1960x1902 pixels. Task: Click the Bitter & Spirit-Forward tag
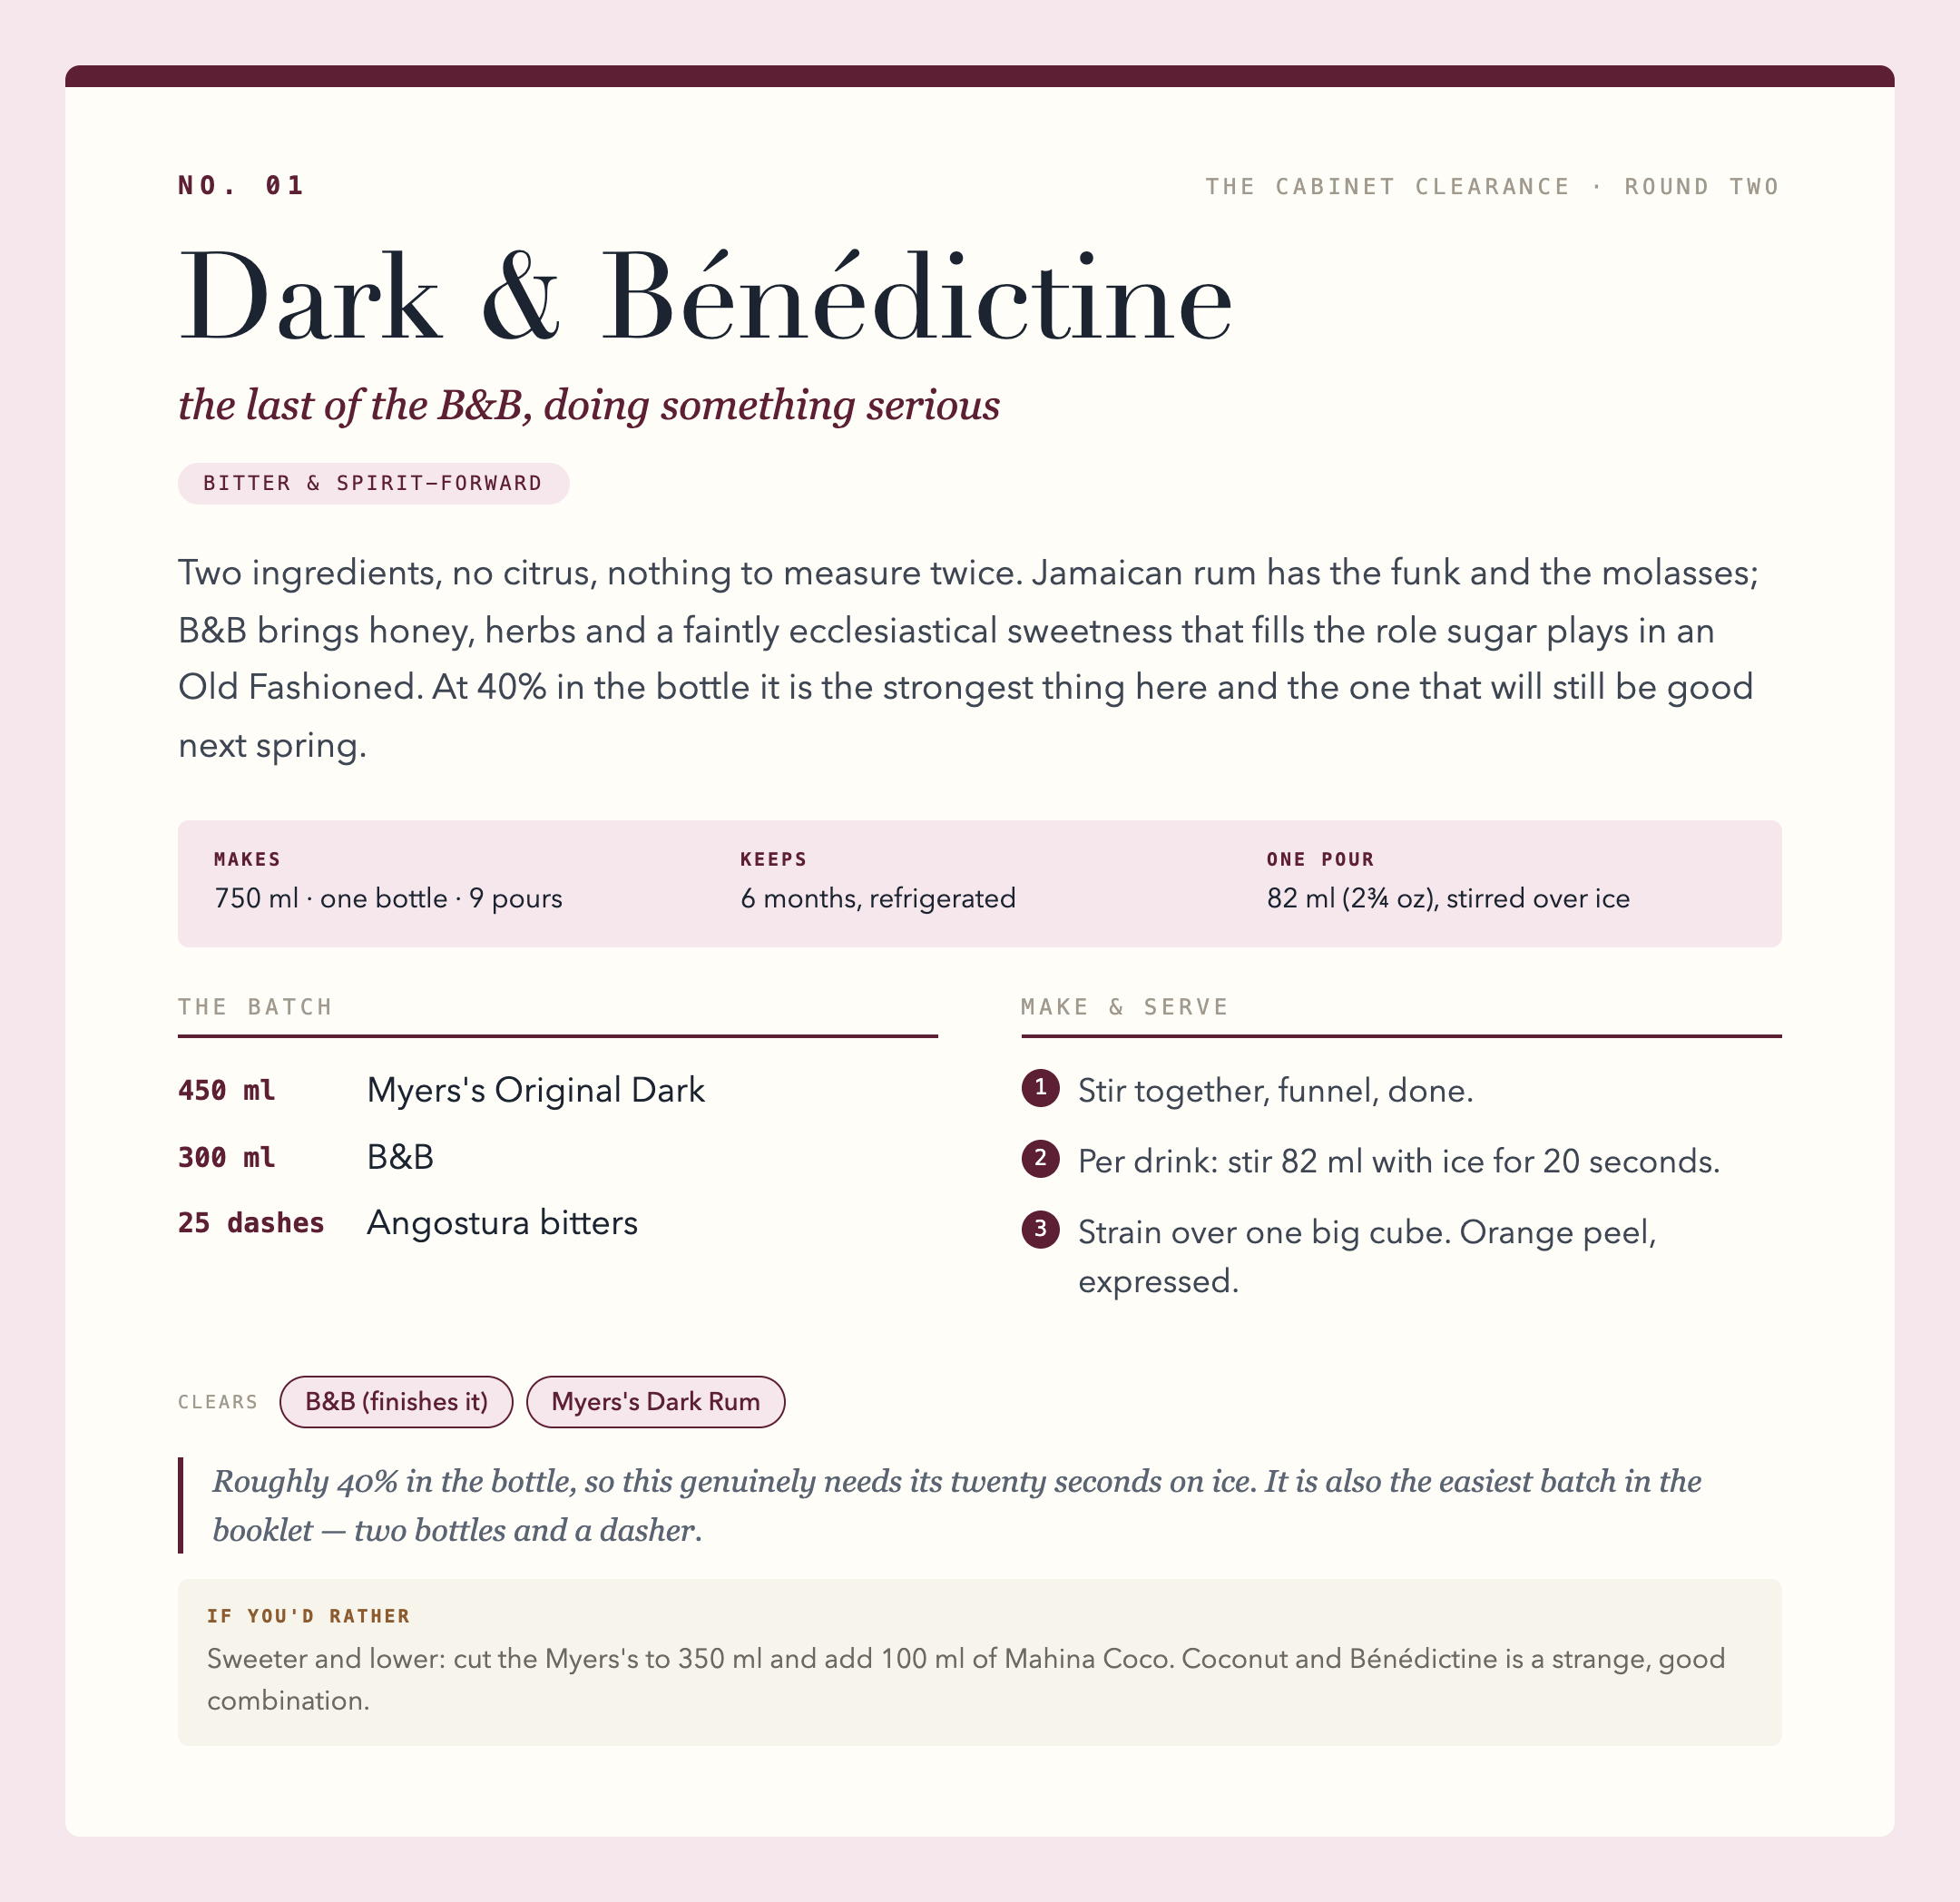(x=373, y=484)
